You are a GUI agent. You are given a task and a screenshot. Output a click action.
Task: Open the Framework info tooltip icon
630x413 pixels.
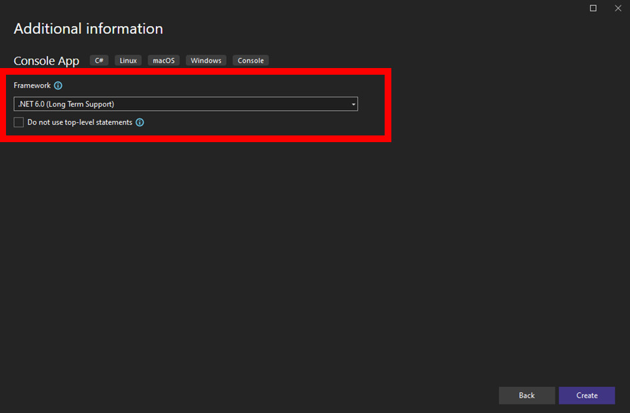pyautogui.click(x=58, y=85)
